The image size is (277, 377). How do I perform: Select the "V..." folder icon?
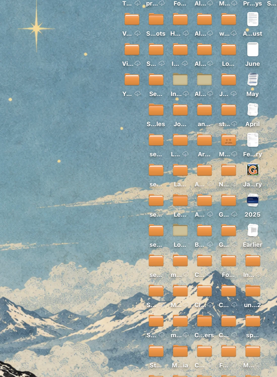[132, 20]
